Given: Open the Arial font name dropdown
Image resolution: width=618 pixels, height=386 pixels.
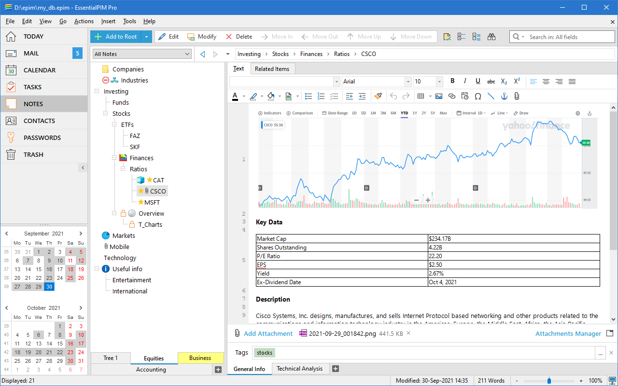Looking at the screenshot, I should coord(408,82).
